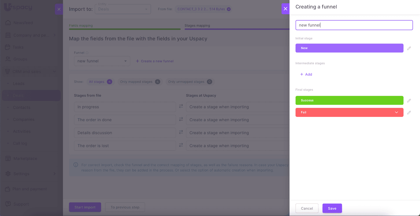Edit the New initial stage pencil icon

click(x=409, y=48)
